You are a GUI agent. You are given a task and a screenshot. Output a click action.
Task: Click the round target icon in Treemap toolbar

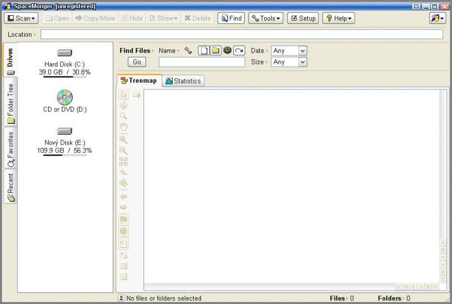tap(124, 231)
